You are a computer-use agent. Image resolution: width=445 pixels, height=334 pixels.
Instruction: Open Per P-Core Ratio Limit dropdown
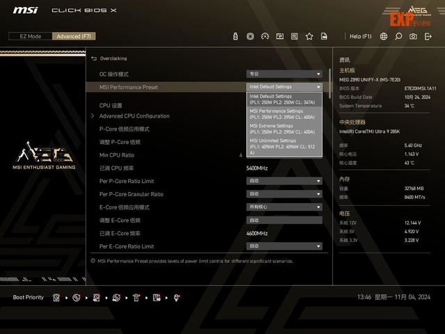click(x=284, y=181)
